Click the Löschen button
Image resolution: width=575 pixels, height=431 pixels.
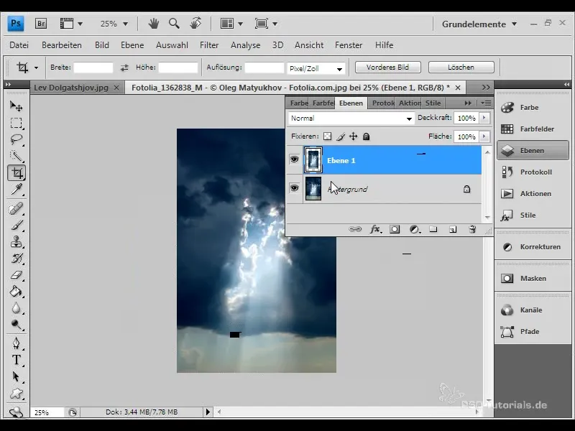(461, 68)
